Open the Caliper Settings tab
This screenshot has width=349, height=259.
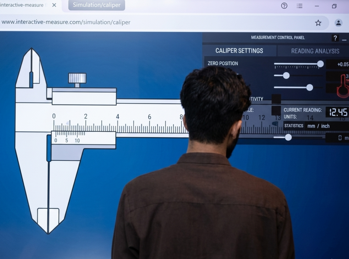click(x=239, y=51)
